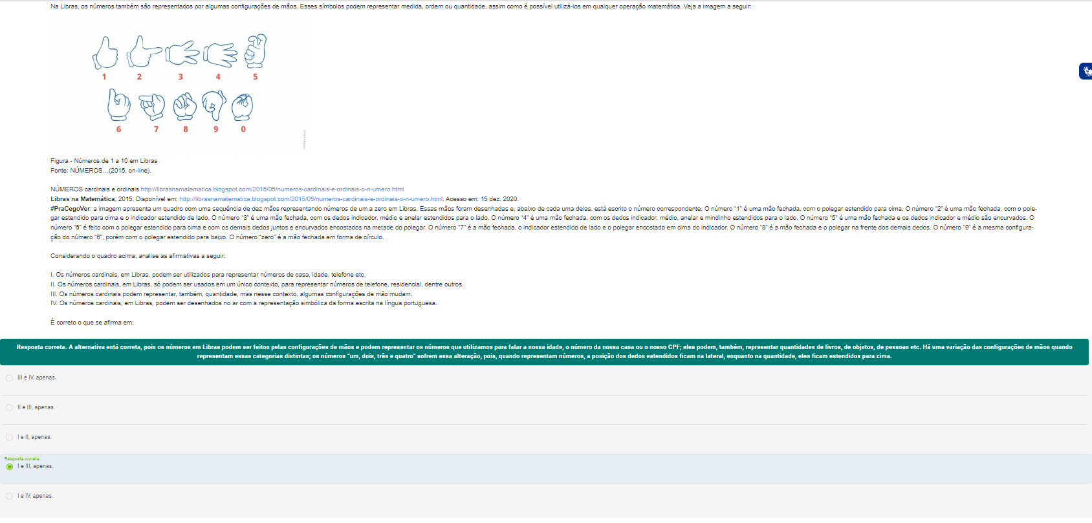Choose the "II e III, apenas." radio button

pos(9,408)
